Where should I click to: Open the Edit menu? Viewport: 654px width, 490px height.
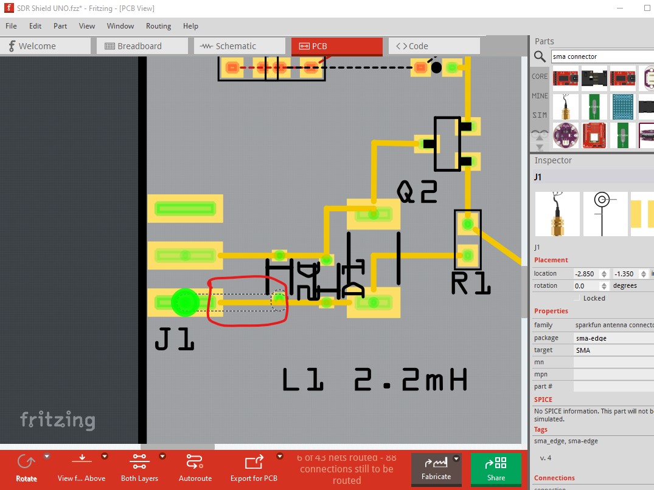pyautogui.click(x=35, y=26)
